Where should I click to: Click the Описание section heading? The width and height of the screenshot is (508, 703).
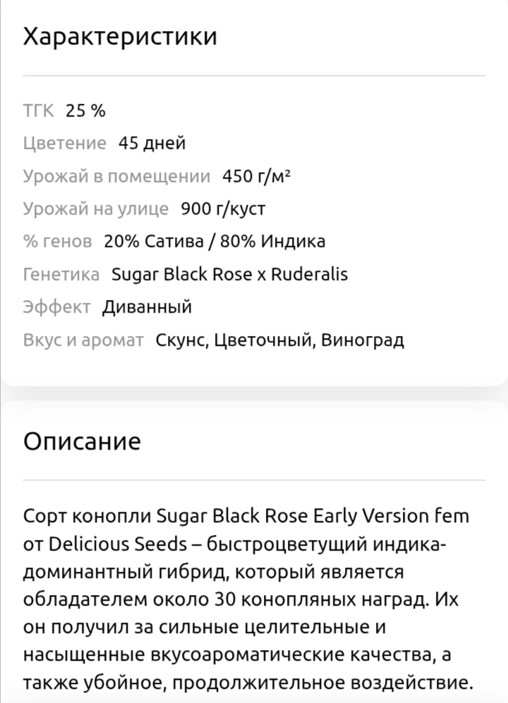[82, 441]
